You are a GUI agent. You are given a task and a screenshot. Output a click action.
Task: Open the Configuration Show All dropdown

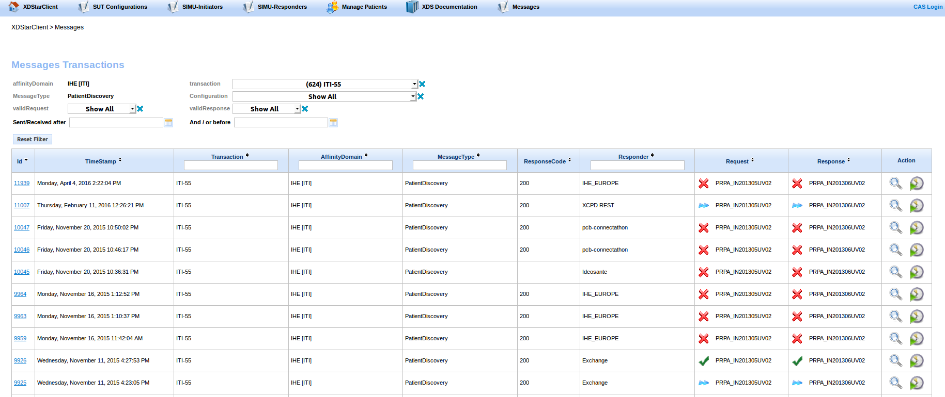(324, 96)
